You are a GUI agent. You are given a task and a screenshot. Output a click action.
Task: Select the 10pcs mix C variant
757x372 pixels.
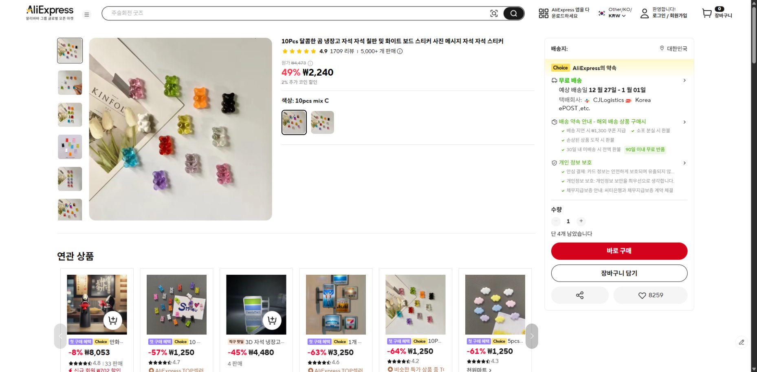pyautogui.click(x=294, y=123)
